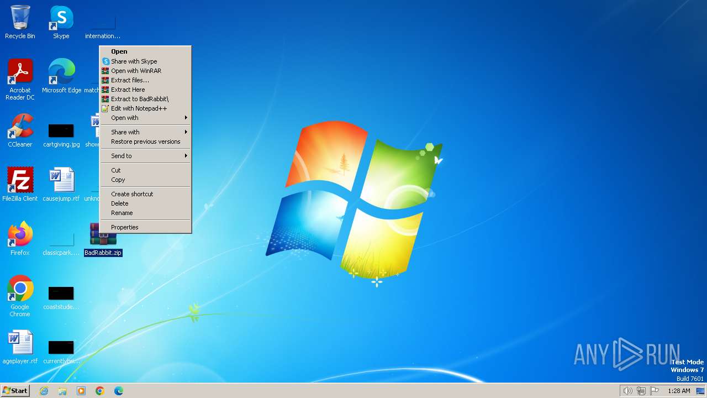Choose Edit with Notepad++
This screenshot has width=707, height=398.
point(145,108)
